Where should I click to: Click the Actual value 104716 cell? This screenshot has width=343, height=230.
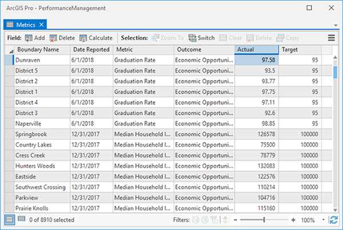pos(256,198)
